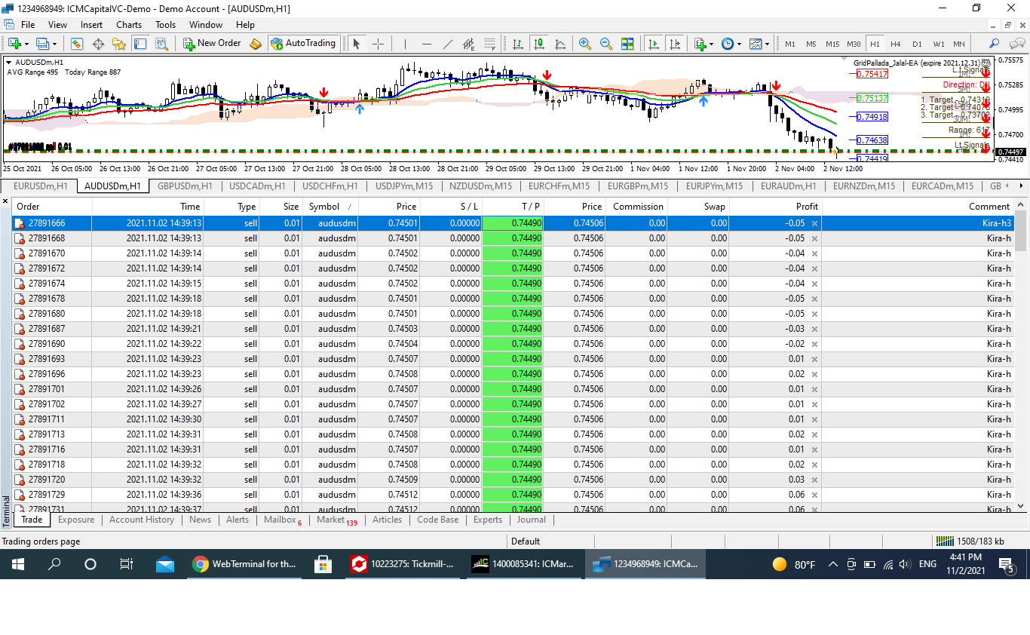Open the Profiles dropdown arrow
Screen dimensions: 1030x635
click(53, 44)
